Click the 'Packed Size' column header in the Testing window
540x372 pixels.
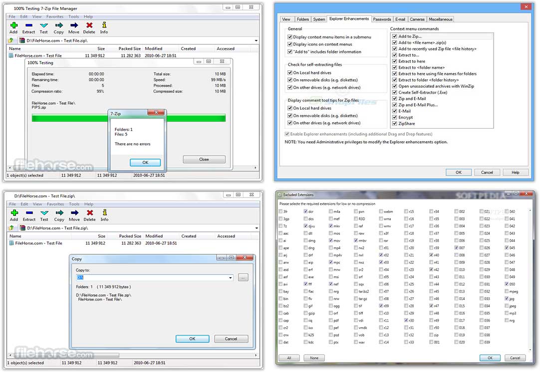click(x=129, y=49)
